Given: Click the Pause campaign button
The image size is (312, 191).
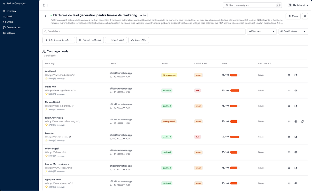Looking at the screenshot, I should pyautogui.click(x=293, y=16).
